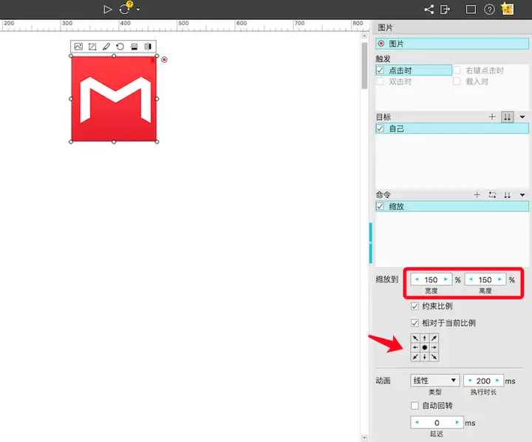The image size is (532, 442).
Task: Click the horizontal flip icon in the floating toolbar
Action: pyautogui.click(x=148, y=47)
